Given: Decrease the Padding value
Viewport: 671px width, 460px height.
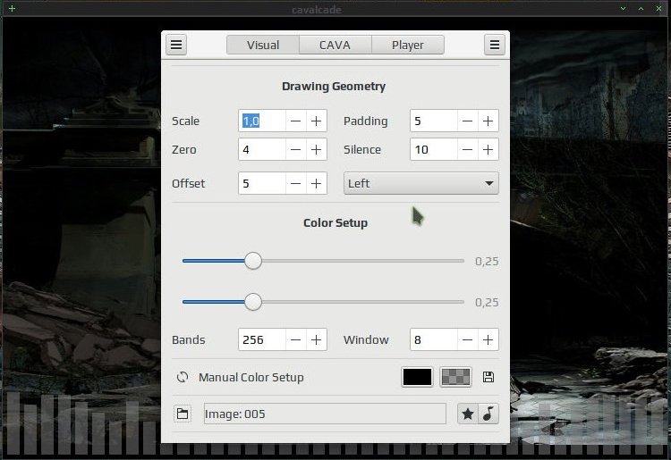Looking at the screenshot, I should [467, 121].
